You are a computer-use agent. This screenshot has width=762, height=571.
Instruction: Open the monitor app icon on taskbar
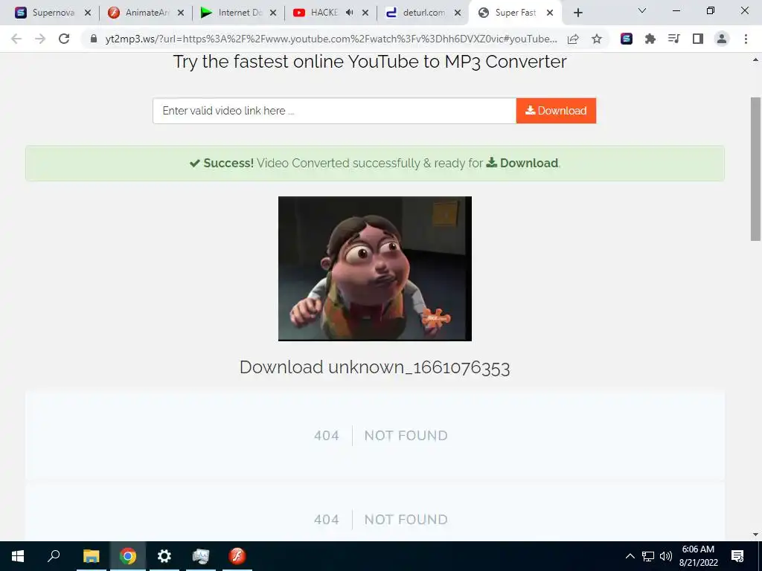click(x=201, y=556)
